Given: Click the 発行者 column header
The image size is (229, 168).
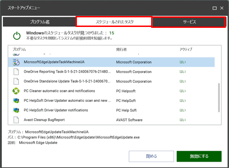Looking at the screenshot, I should coord(121,49).
